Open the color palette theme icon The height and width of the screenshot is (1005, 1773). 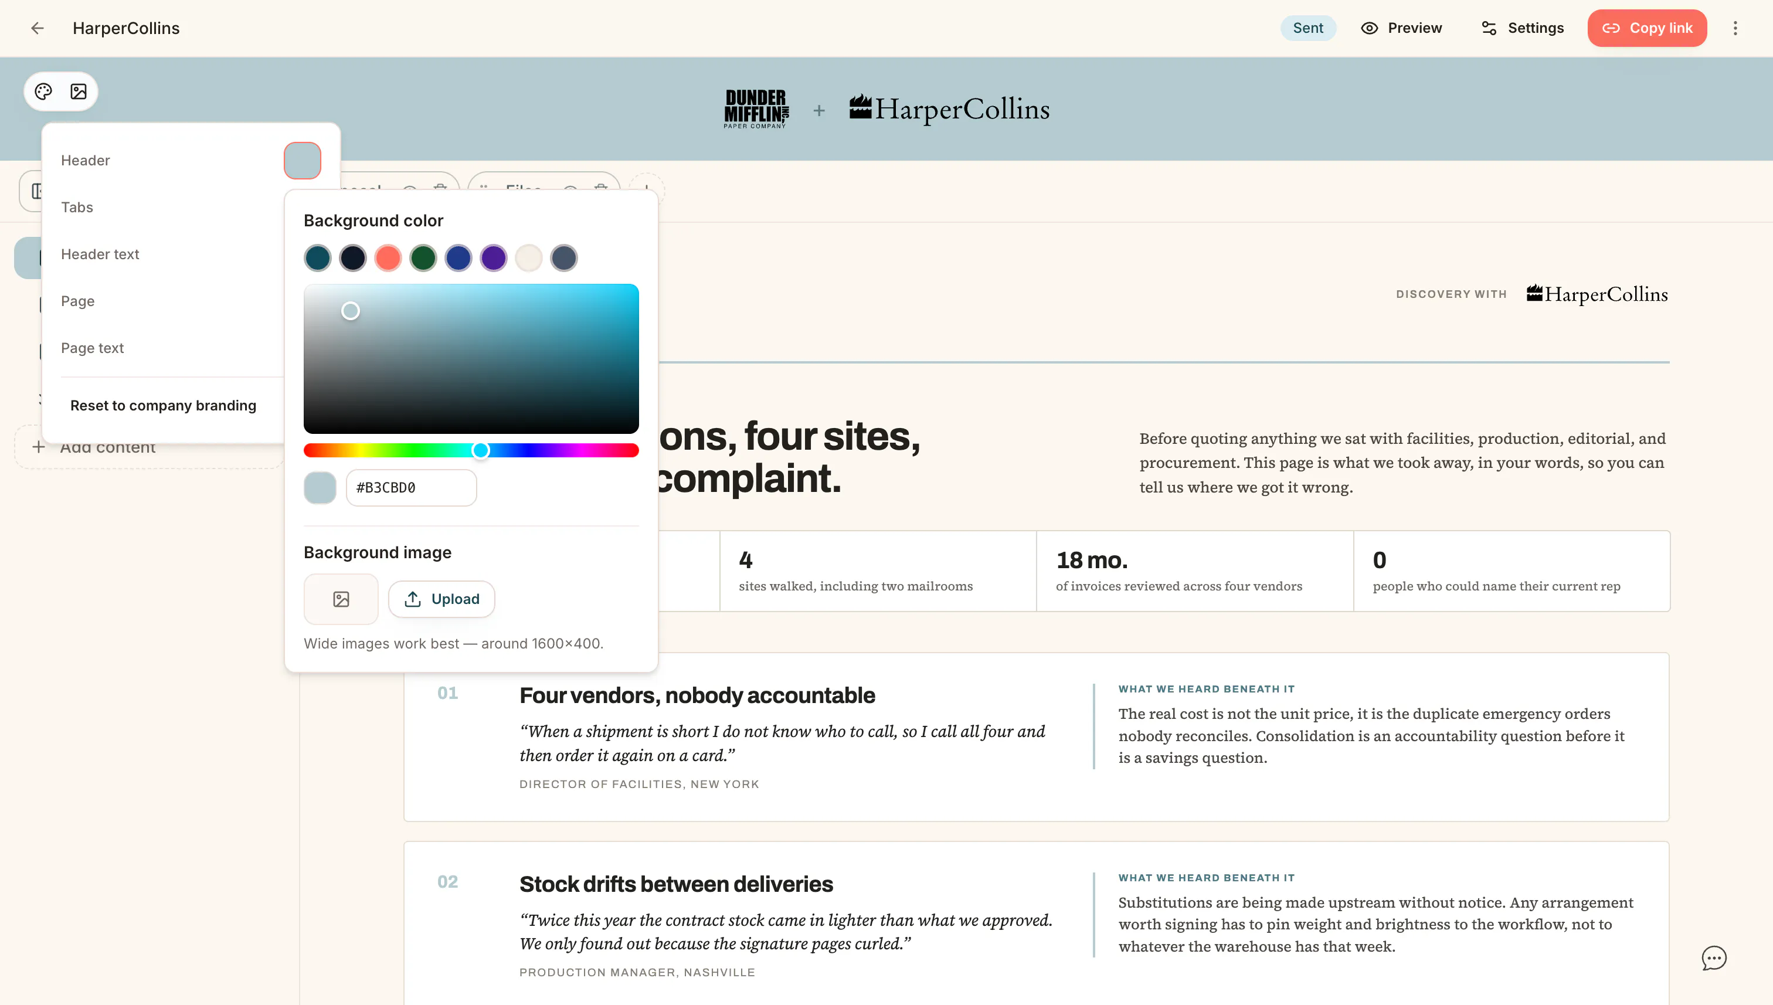43,92
